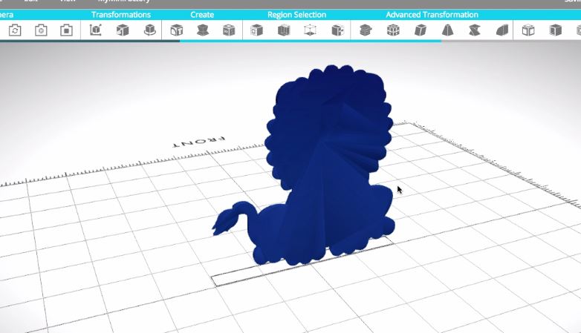Click the create shape and text cube icon

coord(176,30)
